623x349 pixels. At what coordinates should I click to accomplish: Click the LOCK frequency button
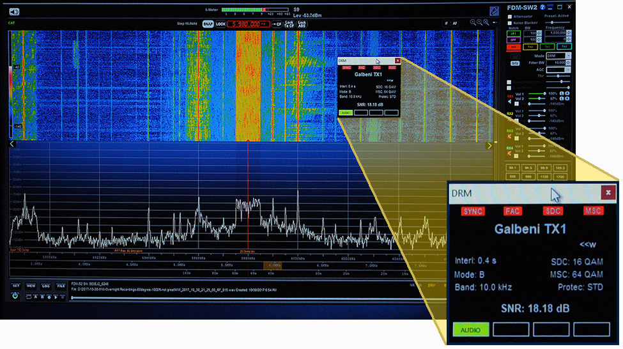point(221,24)
